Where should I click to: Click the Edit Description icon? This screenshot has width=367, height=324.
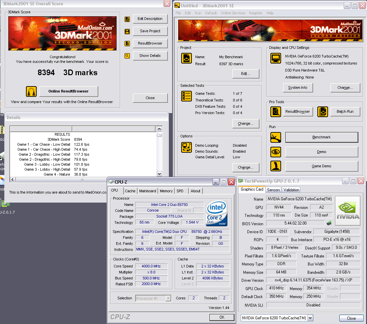point(127,19)
